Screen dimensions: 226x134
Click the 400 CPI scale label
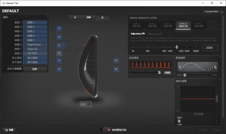click(147, 51)
